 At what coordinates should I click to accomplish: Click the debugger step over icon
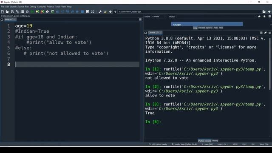click(x=62, y=11)
